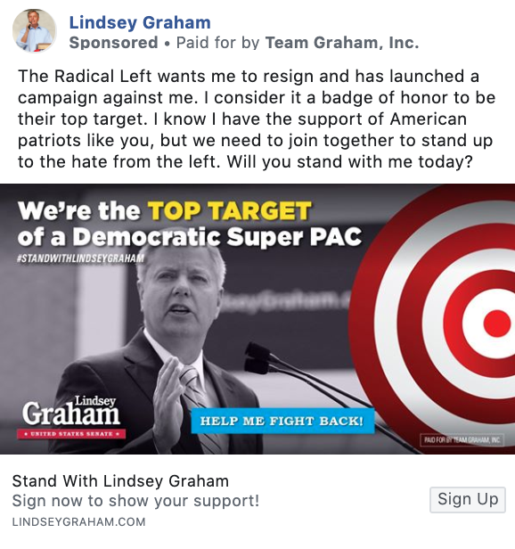Click the Paid for by Team Graham disclaimer box
Image resolution: width=515 pixels, height=549 pixels.
(462, 440)
